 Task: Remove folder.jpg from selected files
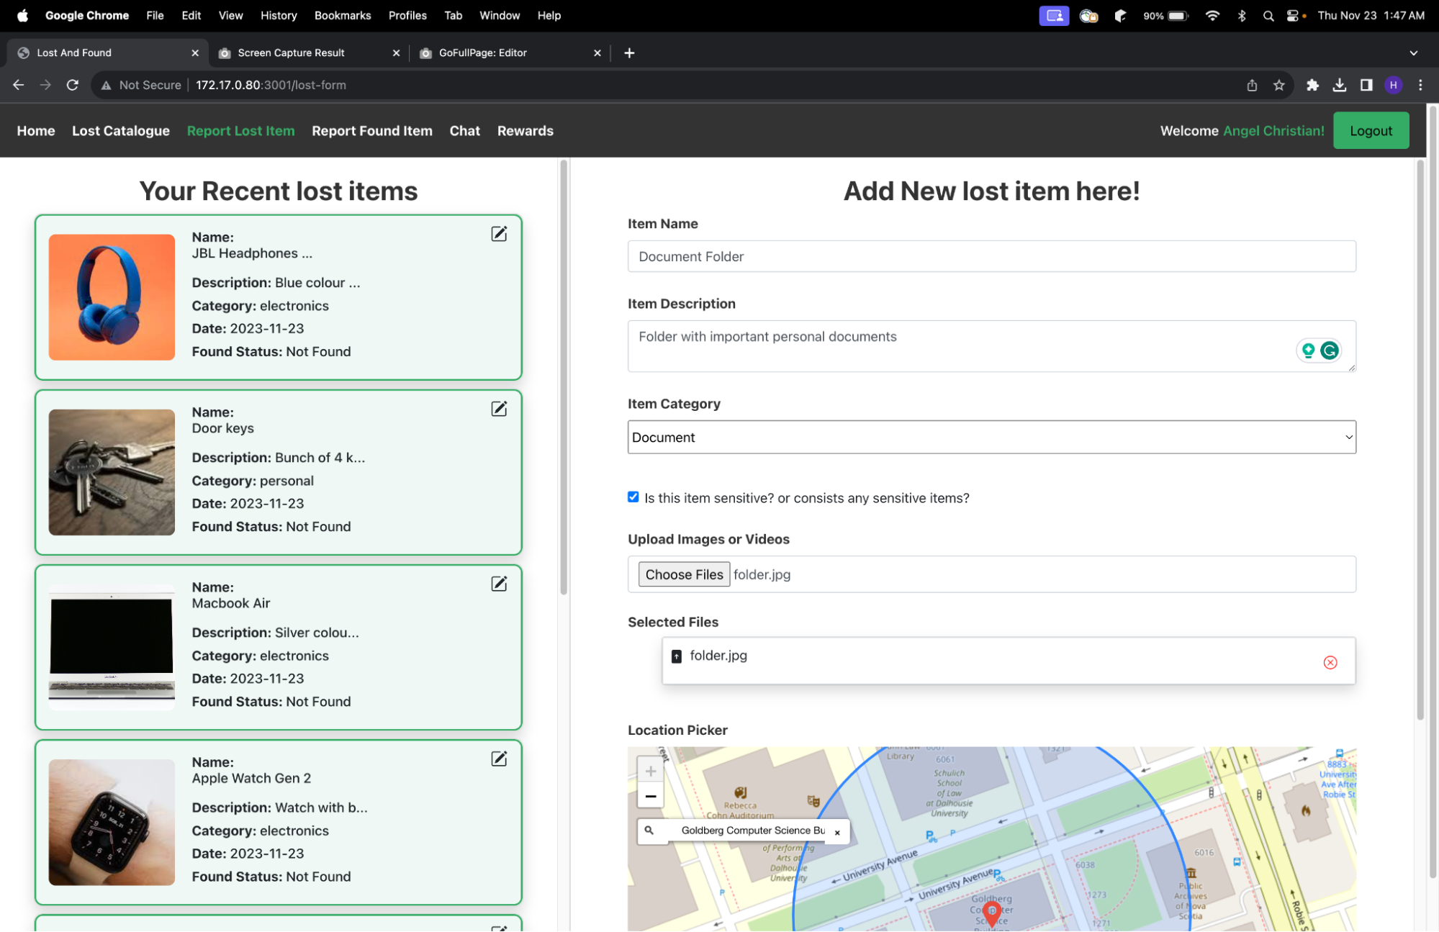[x=1330, y=662]
